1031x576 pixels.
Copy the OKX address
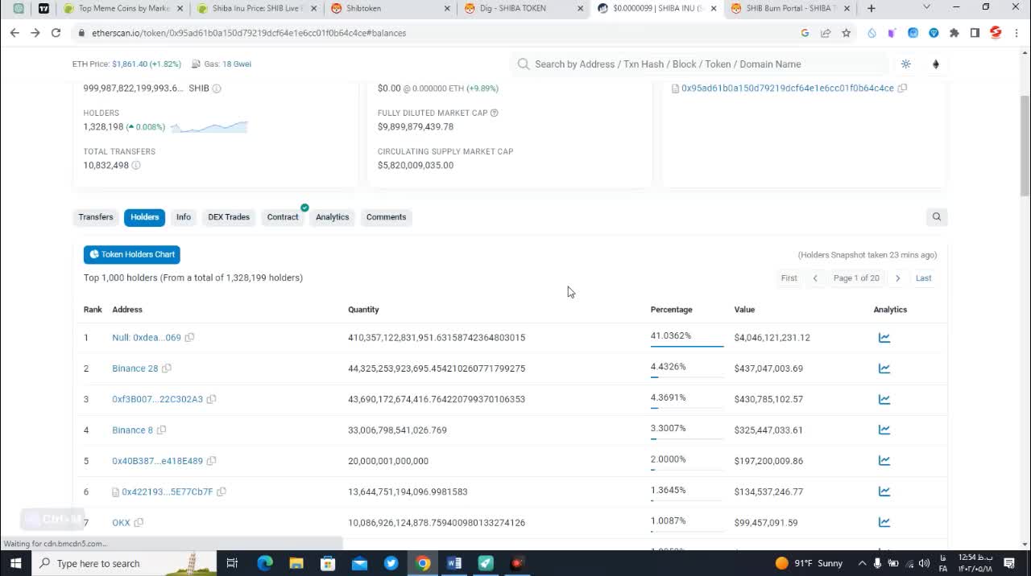click(139, 523)
